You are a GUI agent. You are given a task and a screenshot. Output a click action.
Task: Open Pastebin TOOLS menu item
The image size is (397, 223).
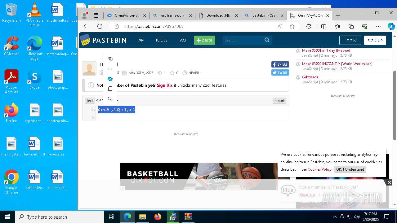[x=161, y=40]
